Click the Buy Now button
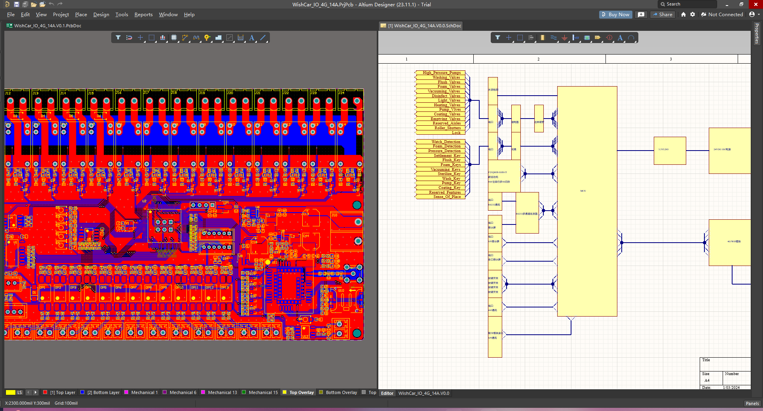 coord(615,15)
